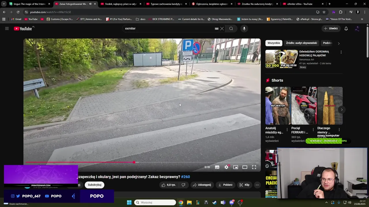Viewport: 369px width, 207px height.
Task: Focus the Wyszukaj taskbar search box
Action: pyautogui.click(x=155, y=202)
